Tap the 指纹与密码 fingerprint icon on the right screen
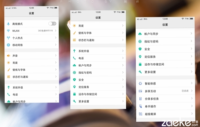 [140, 41]
